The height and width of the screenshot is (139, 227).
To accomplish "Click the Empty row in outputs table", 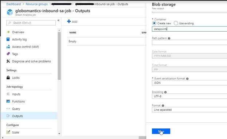I will [106, 41].
